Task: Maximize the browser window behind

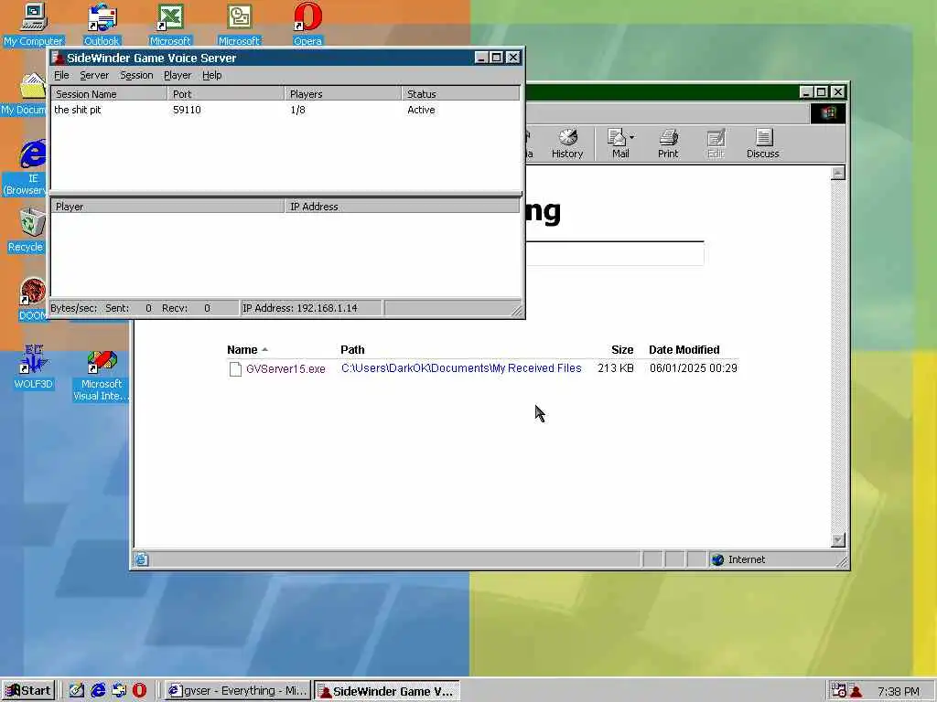Action: (822, 92)
